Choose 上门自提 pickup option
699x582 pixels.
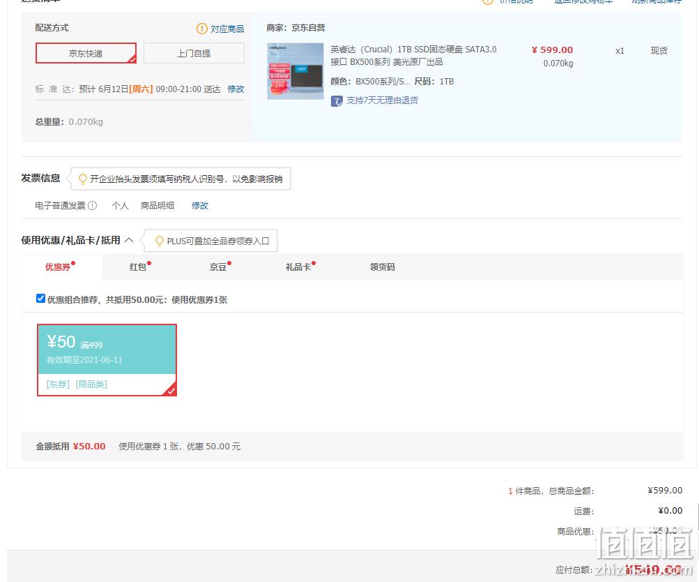194,53
